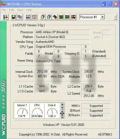
Task: Click the L2 Speed Full value
Action: 89,91
